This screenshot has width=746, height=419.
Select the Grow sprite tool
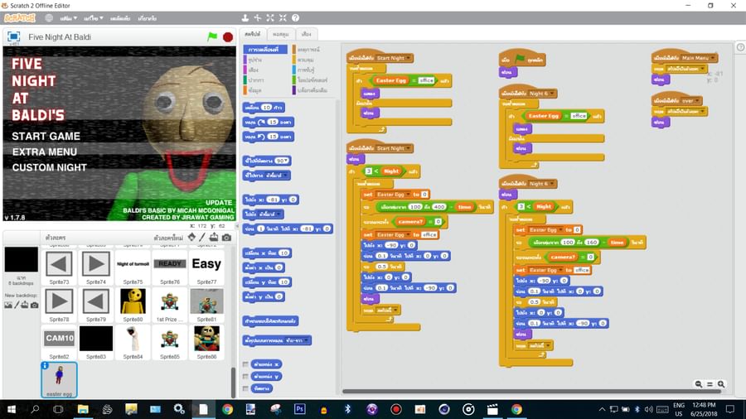tap(270, 18)
